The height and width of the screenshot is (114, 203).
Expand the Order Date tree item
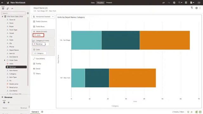[5, 60]
